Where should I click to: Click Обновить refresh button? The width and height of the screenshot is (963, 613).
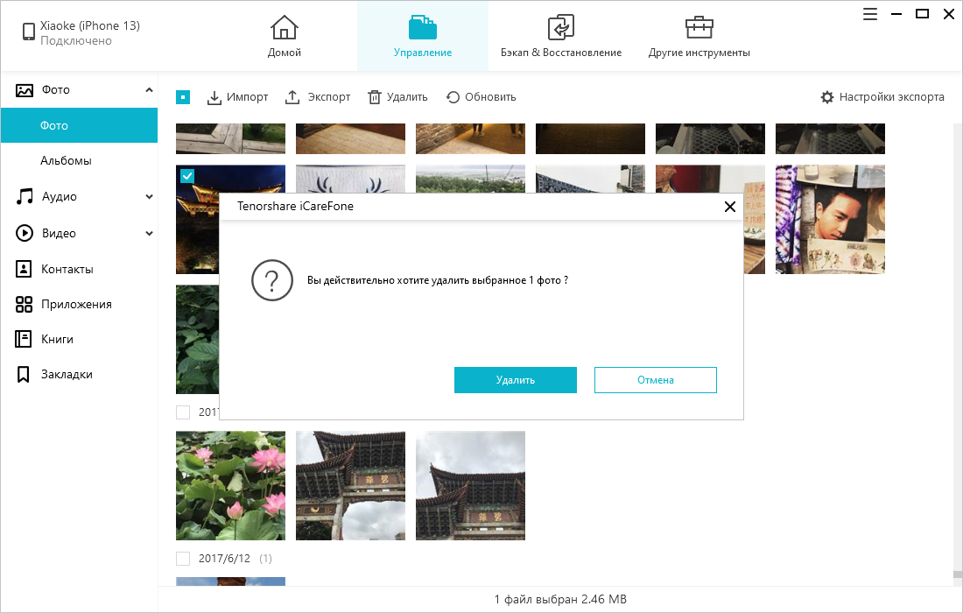tap(481, 97)
